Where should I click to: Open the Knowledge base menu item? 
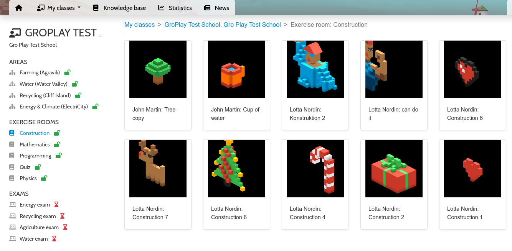[x=119, y=8]
